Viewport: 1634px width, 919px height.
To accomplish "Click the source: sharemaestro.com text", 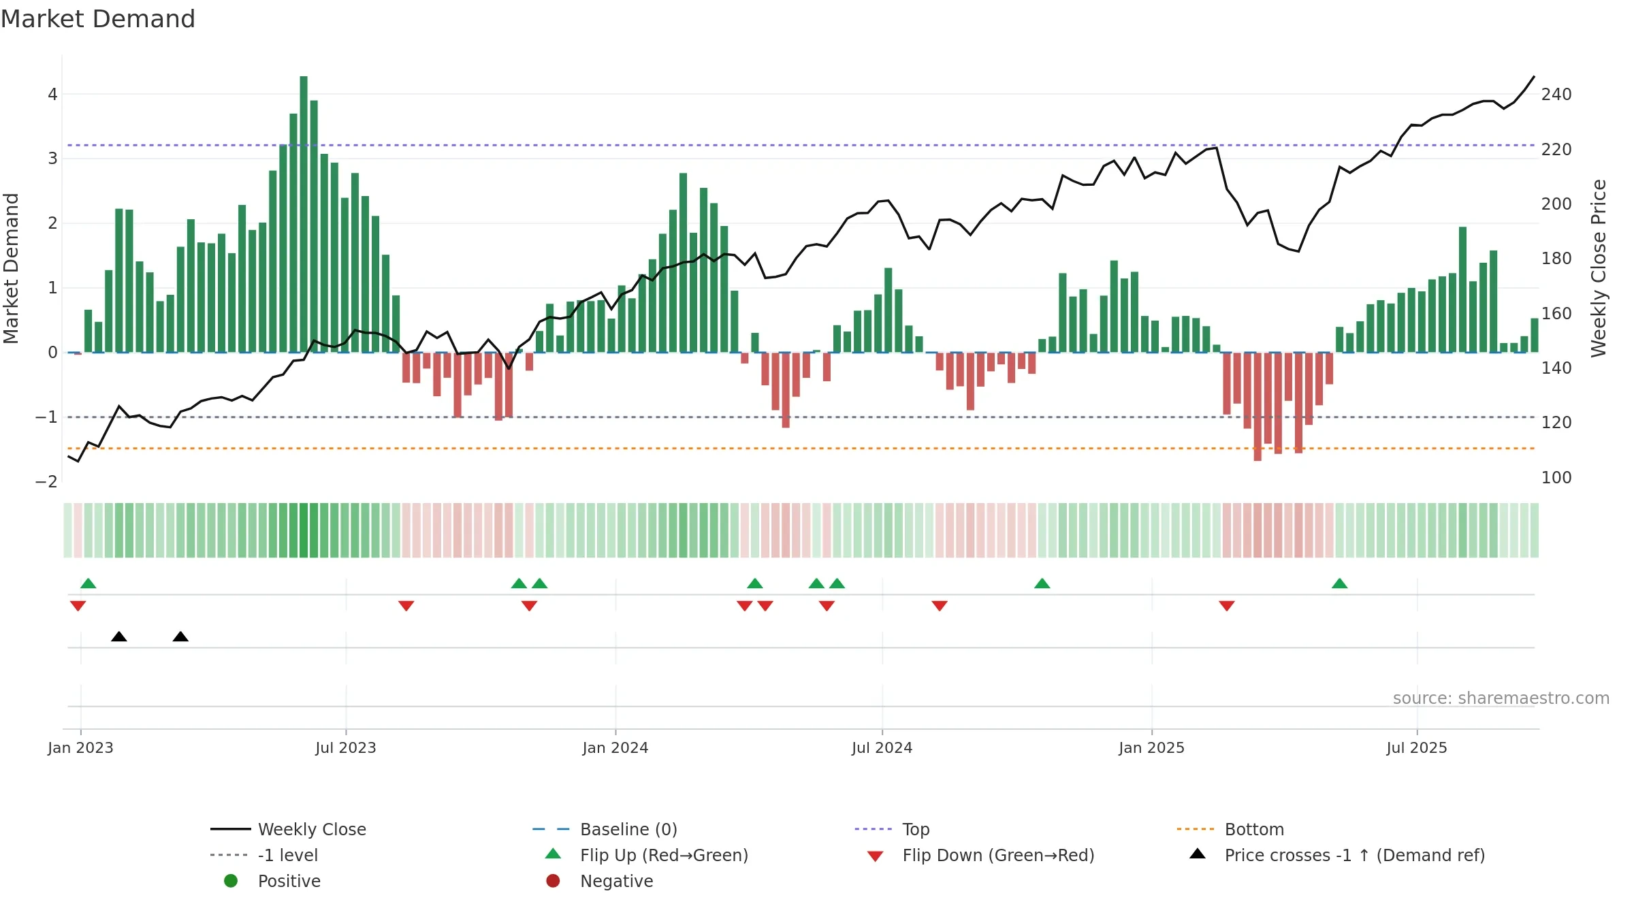I will pos(1501,698).
